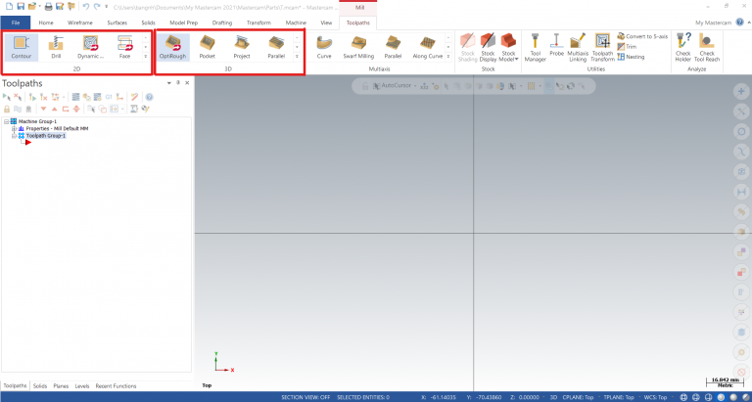Click the Print icon in quick access
Screen dimensions: 752x402
(48, 6)
